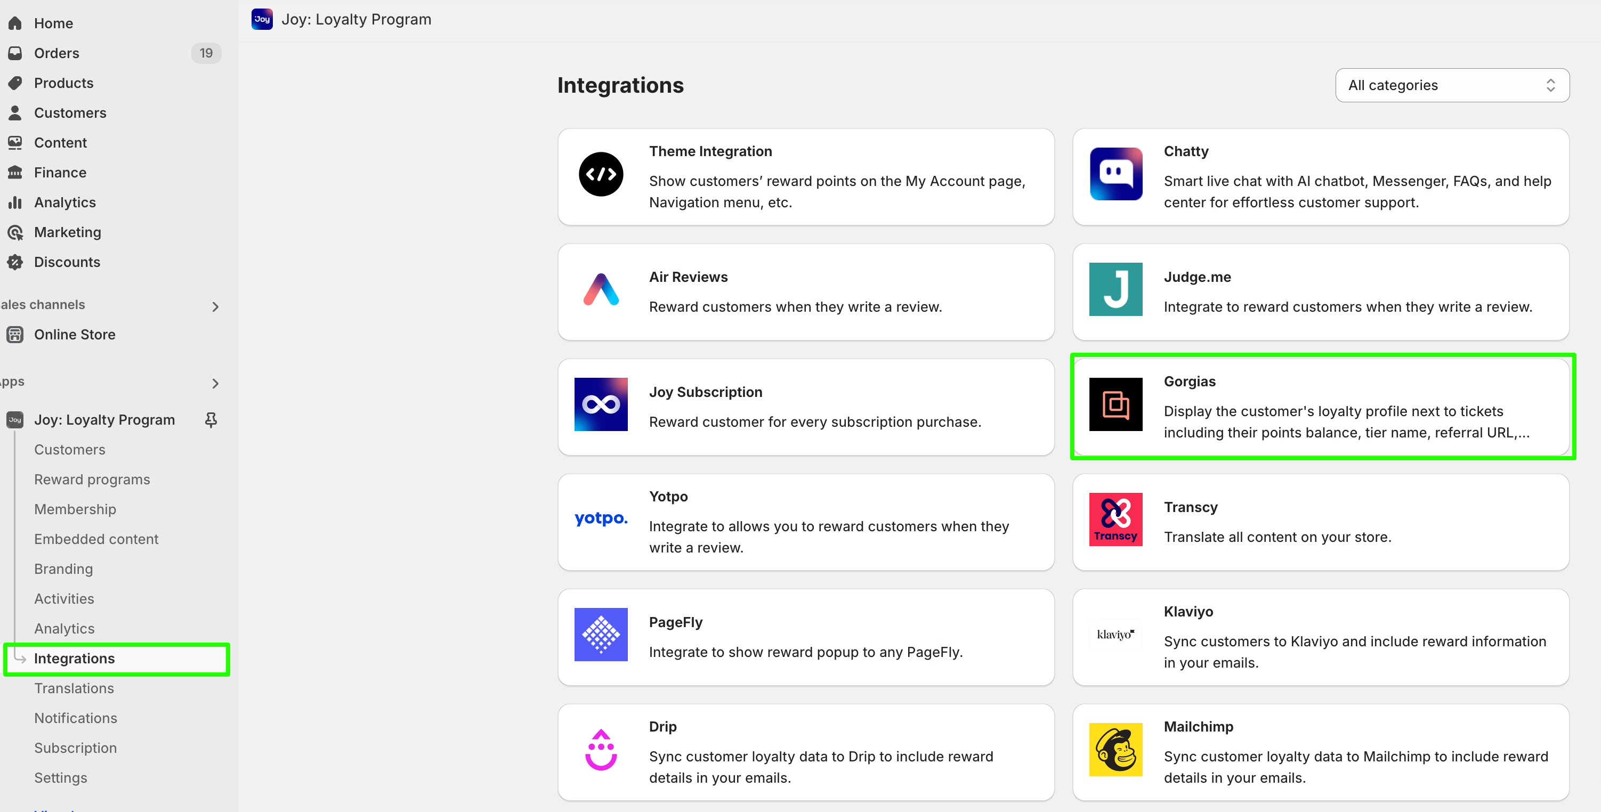Open Joy Settings submenu item
This screenshot has height=812, width=1601.
coord(60,777)
